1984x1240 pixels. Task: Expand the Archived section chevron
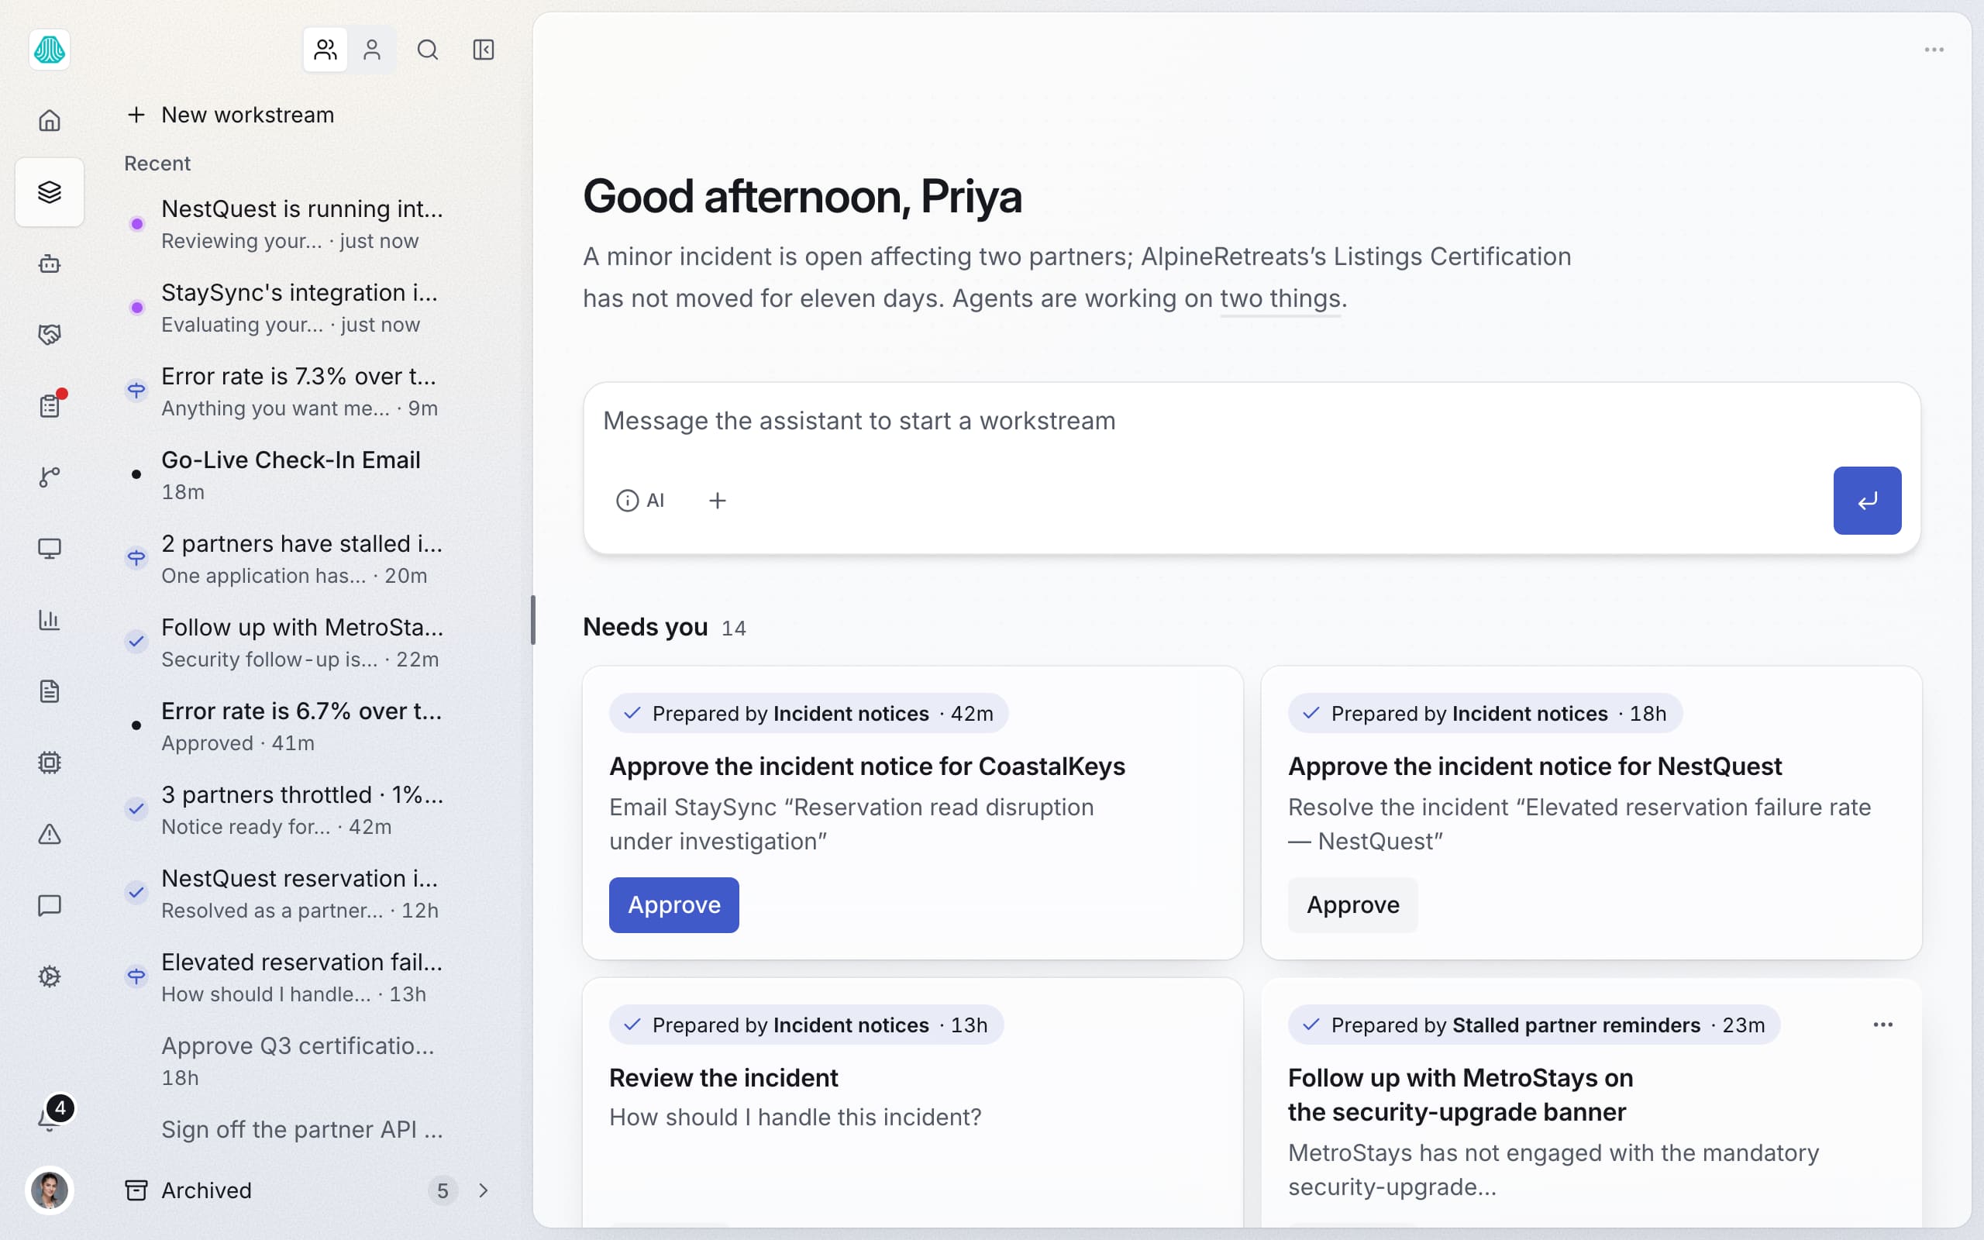pyautogui.click(x=484, y=1190)
